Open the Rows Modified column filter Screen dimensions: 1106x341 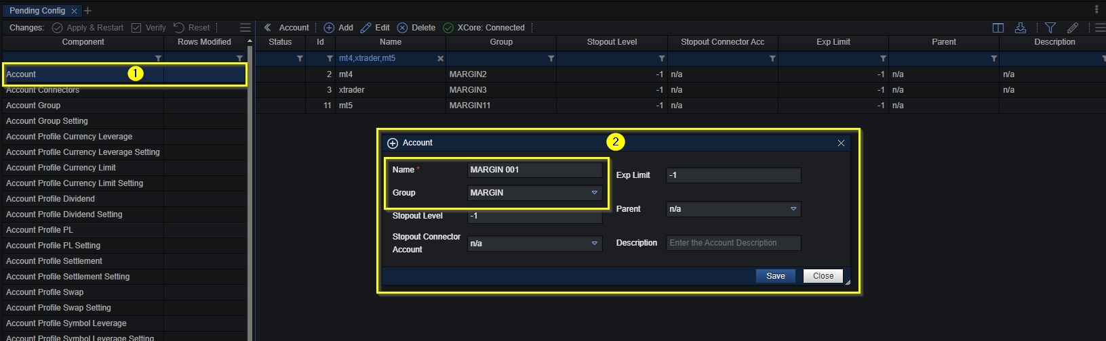[x=239, y=59]
